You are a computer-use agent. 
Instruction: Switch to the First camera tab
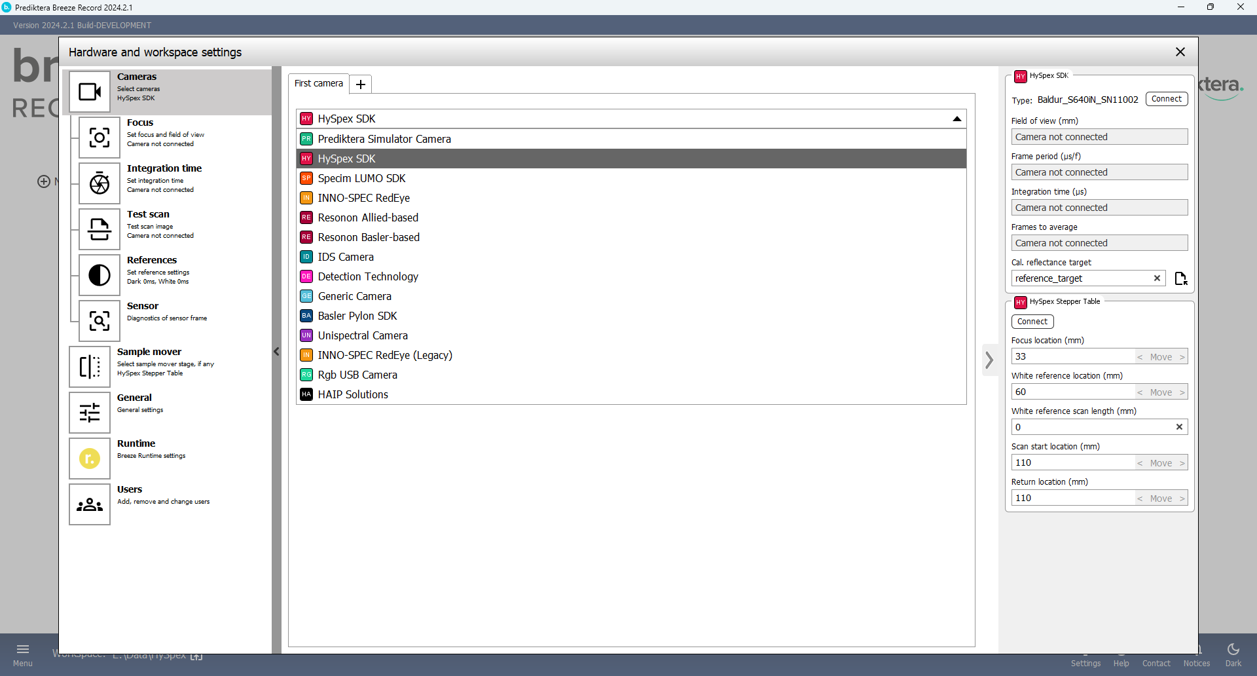pos(319,83)
